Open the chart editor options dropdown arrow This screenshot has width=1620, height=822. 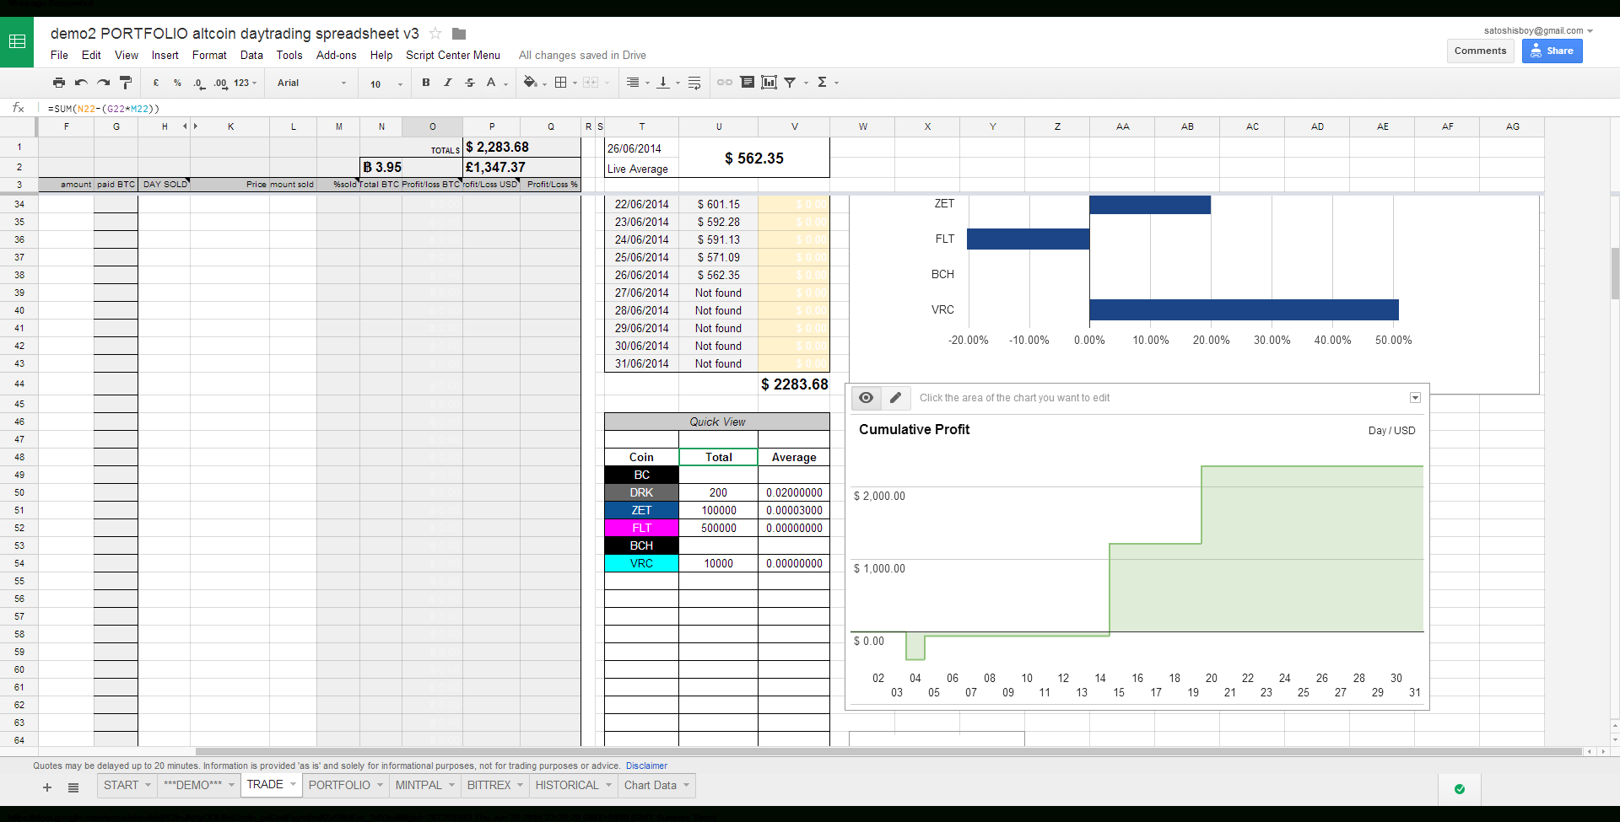pos(1415,397)
